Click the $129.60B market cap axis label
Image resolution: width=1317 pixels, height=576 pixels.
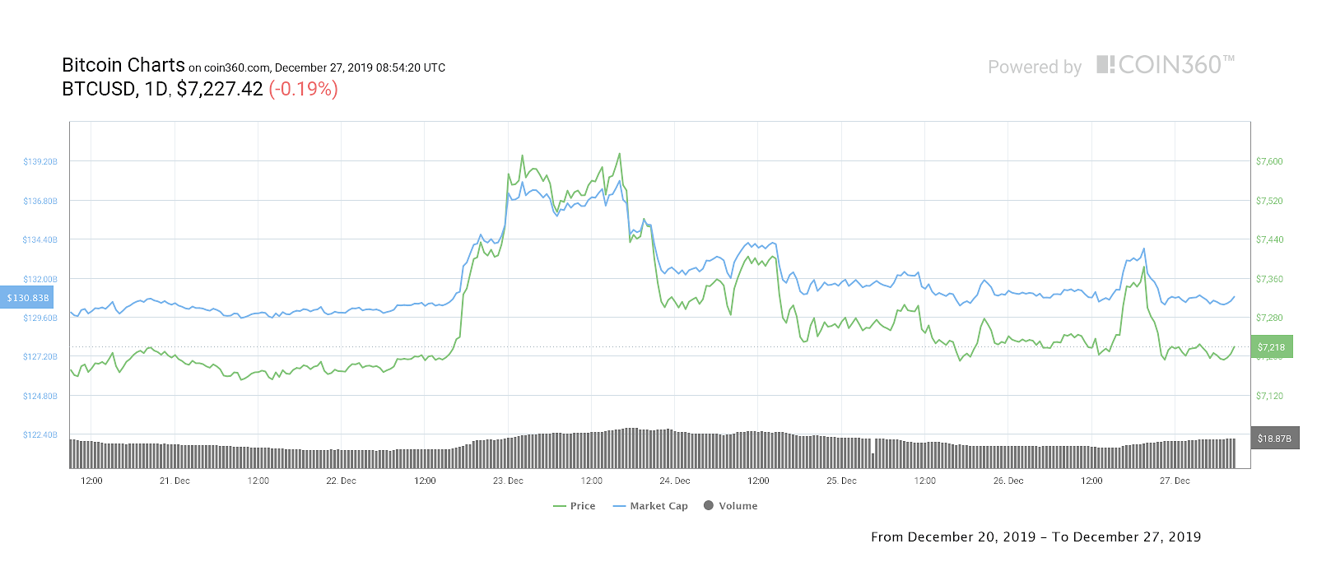point(40,318)
